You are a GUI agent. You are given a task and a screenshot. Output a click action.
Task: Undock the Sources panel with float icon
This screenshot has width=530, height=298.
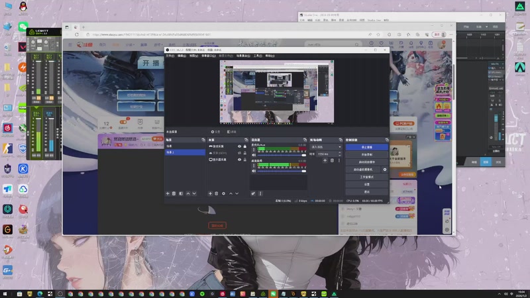[x=246, y=140]
